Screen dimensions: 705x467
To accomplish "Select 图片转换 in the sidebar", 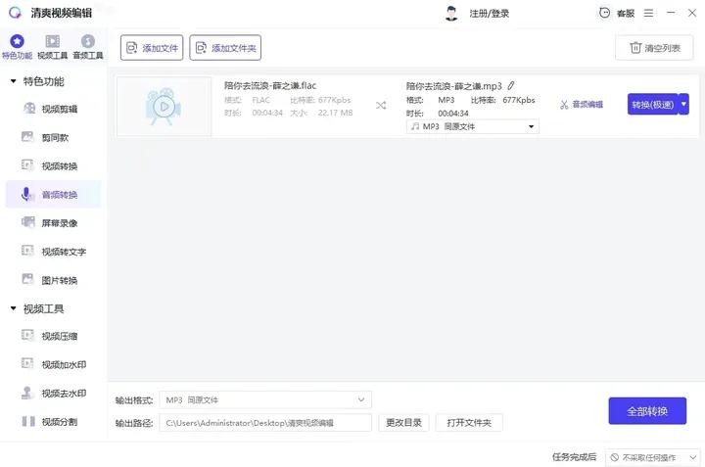I will coord(59,280).
